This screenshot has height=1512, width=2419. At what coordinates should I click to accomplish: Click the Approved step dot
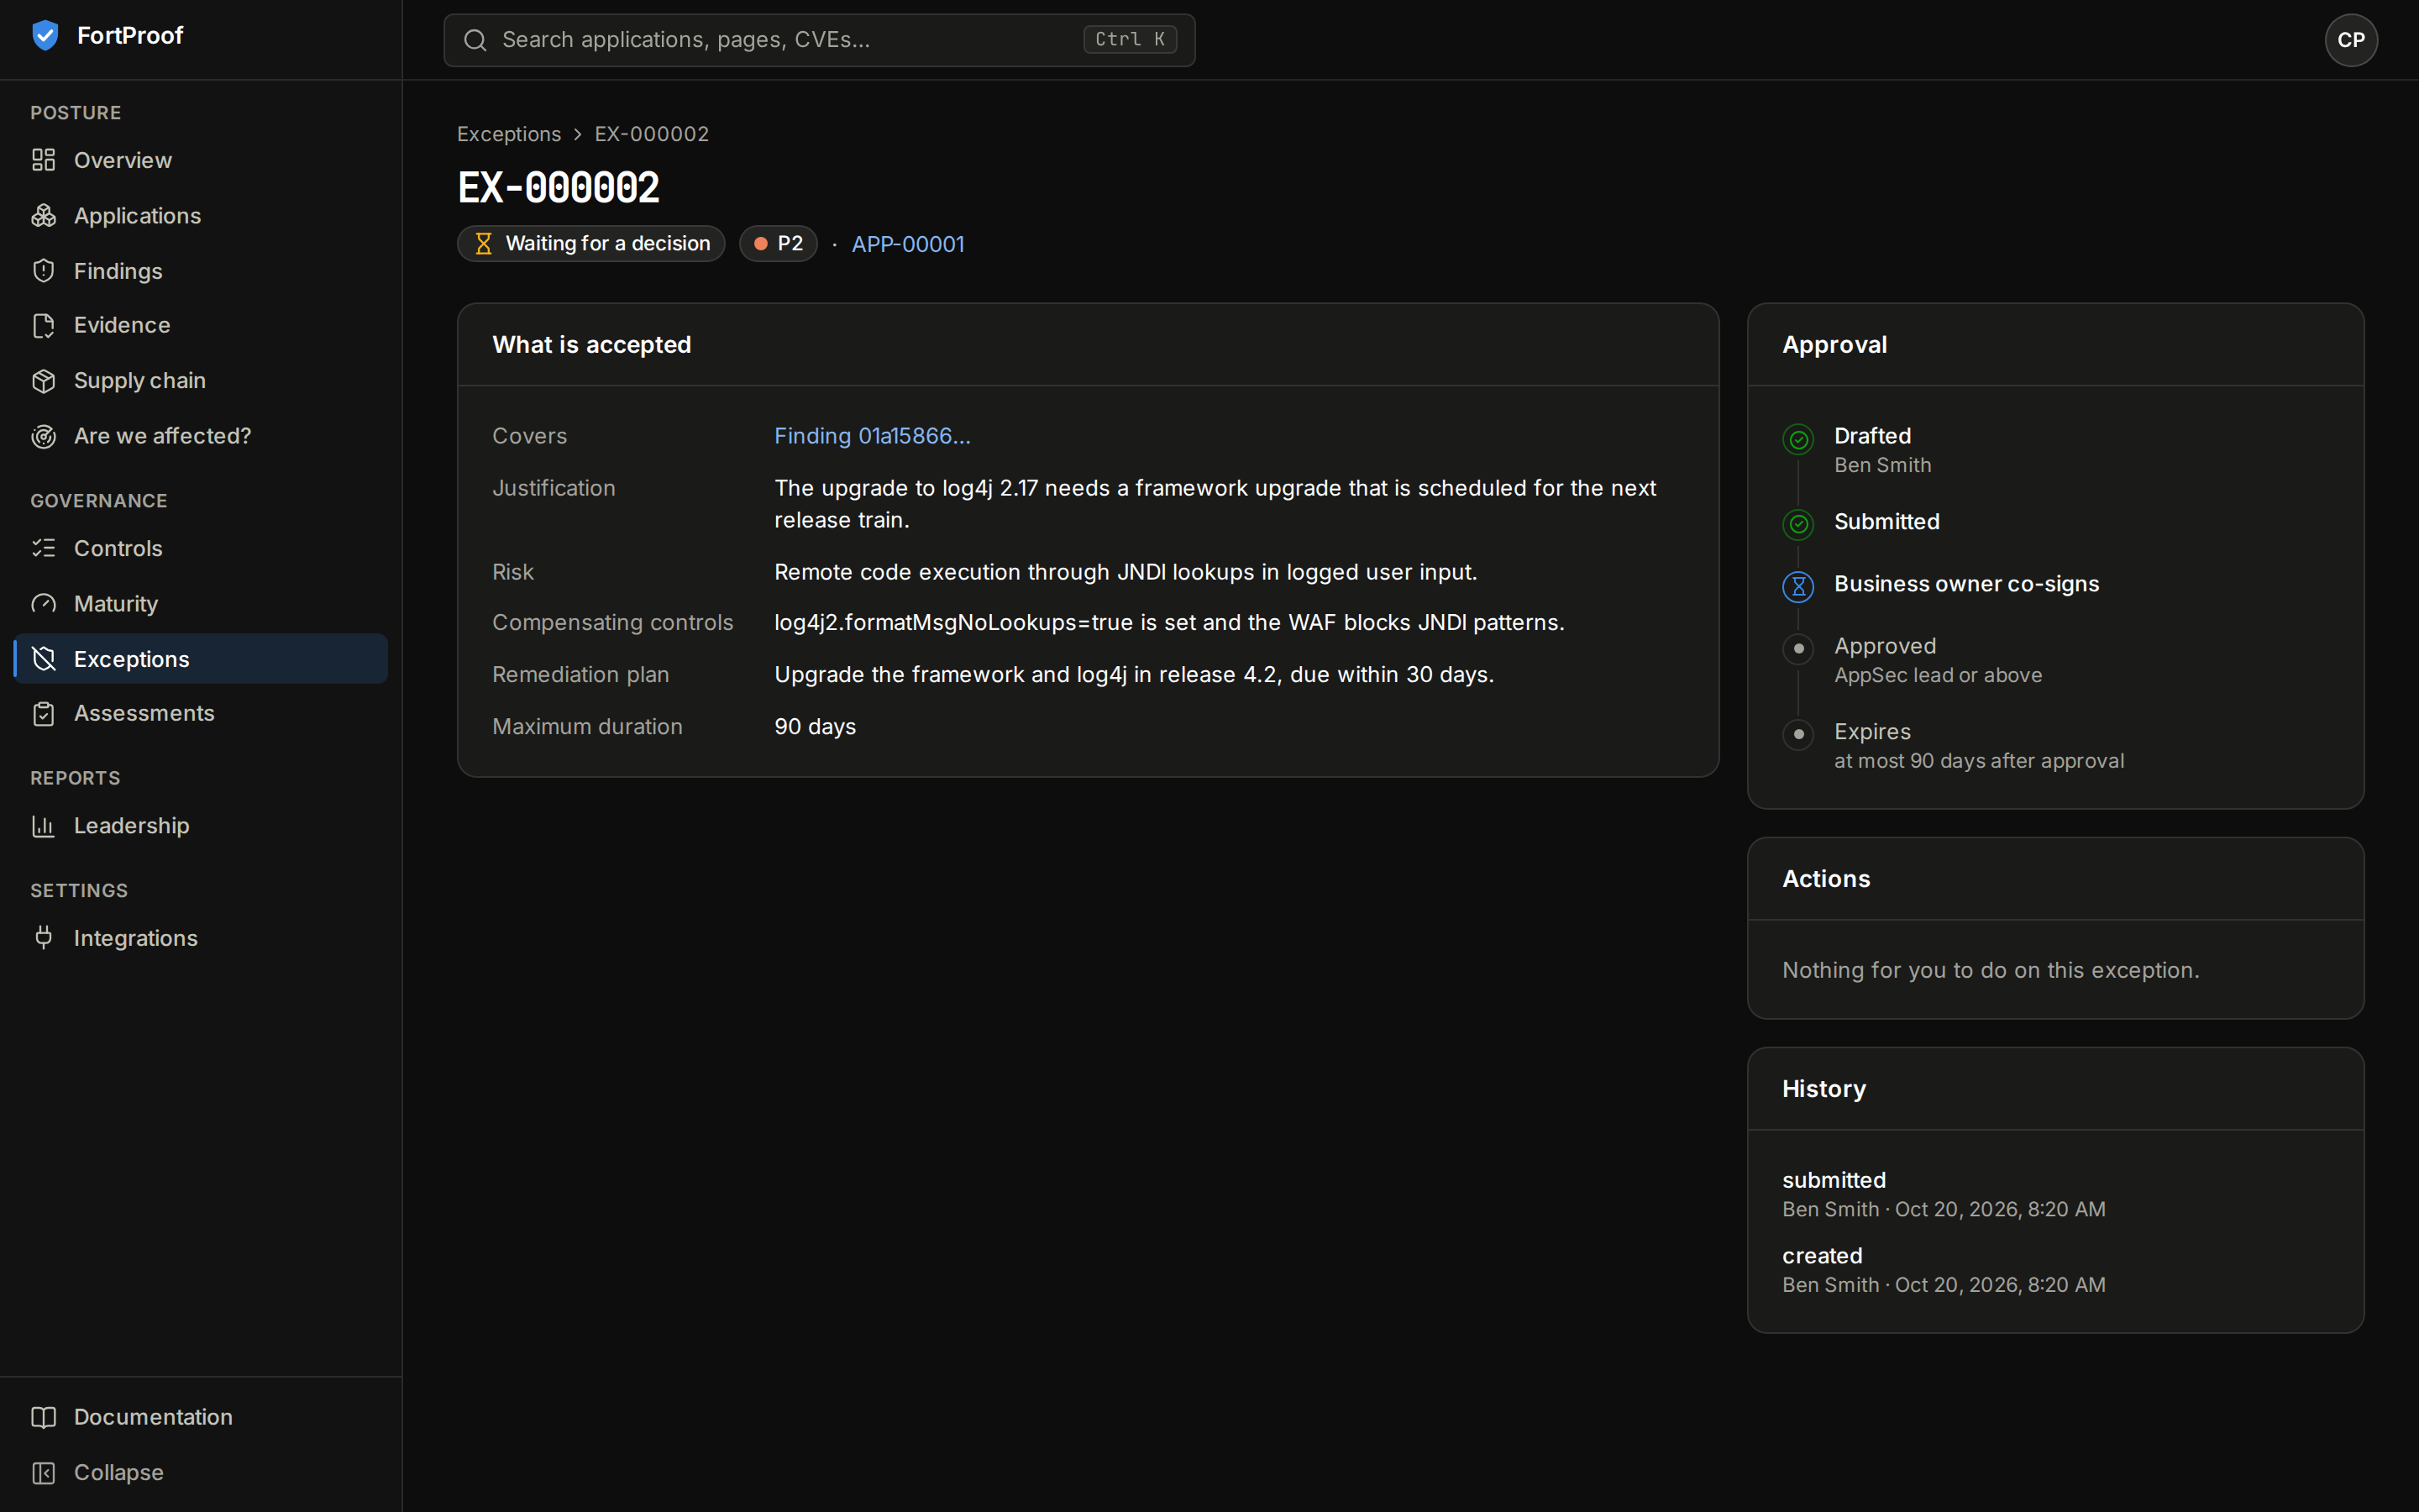(1798, 649)
